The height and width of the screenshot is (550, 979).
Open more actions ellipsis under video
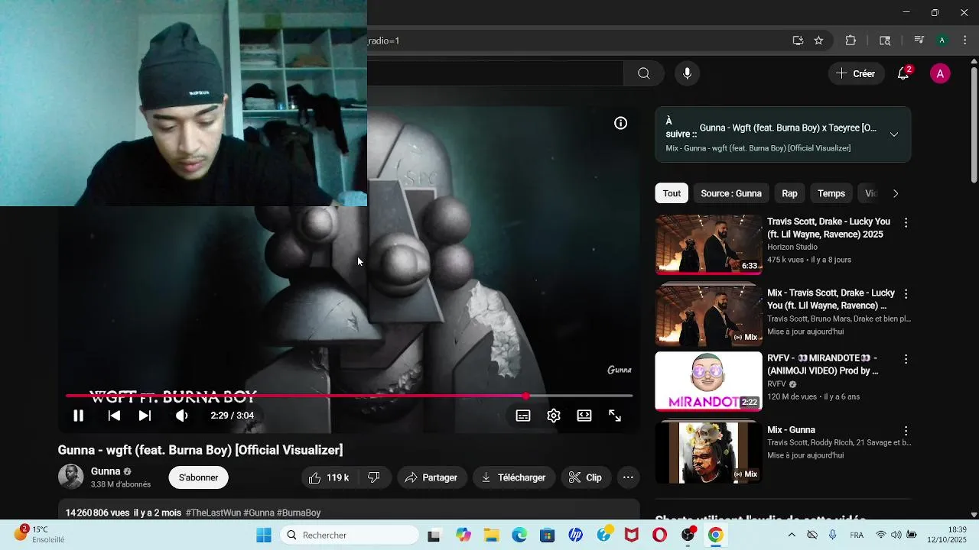(628, 477)
